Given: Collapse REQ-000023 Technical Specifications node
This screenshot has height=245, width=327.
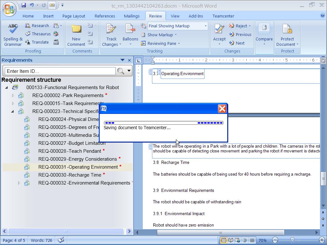Looking at the screenshot, I should coord(13,112).
